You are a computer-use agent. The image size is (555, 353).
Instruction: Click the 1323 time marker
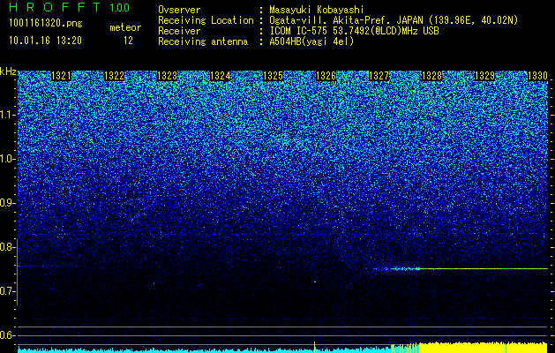[x=167, y=76]
